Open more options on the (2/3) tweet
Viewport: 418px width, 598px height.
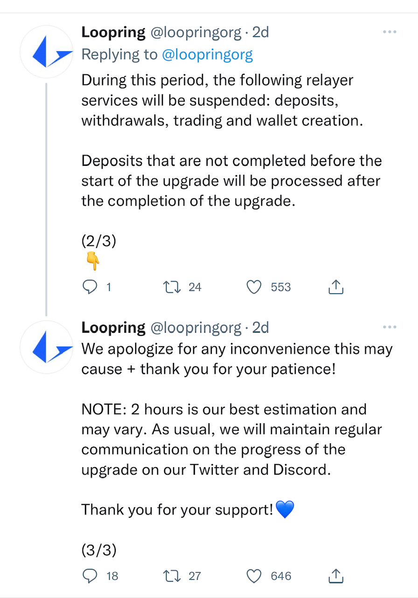(389, 32)
